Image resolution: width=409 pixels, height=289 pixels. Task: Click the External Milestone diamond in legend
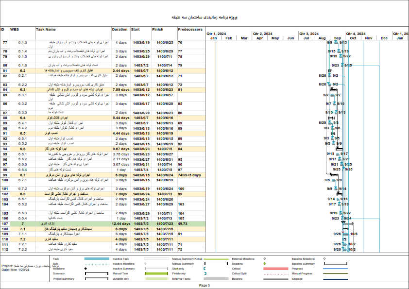point(264,259)
